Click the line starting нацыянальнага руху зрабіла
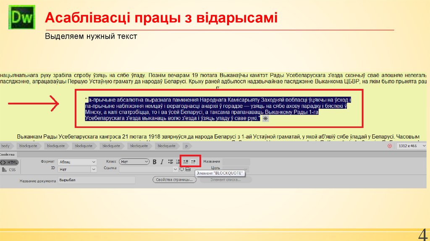The width and height of the screenshot is (430, 241). [x=213, y=75]
